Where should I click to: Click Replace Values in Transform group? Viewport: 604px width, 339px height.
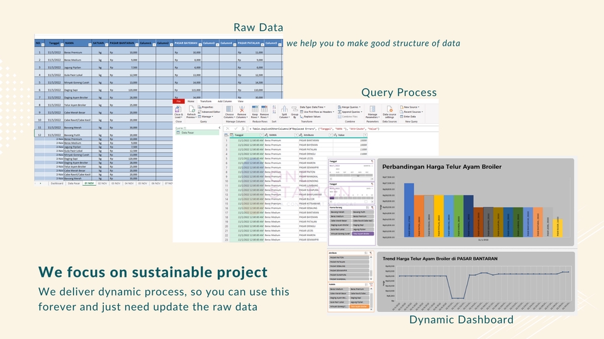(x=310, y=117)
